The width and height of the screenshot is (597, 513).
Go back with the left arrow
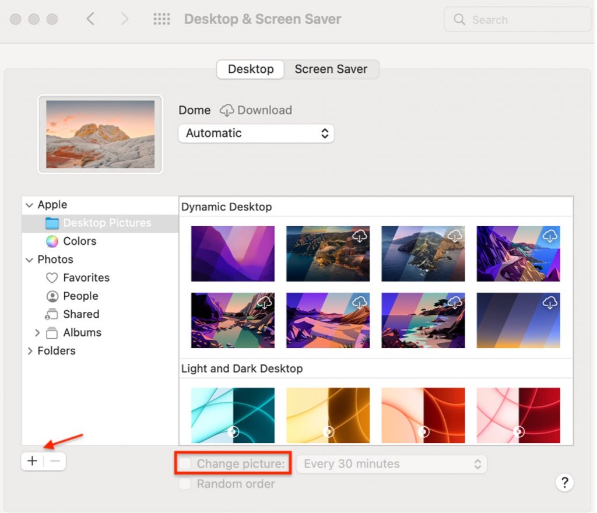coord(90,19)
